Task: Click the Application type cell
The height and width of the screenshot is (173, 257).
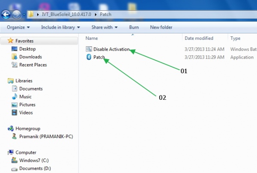Action: click(x=242, y=57)
